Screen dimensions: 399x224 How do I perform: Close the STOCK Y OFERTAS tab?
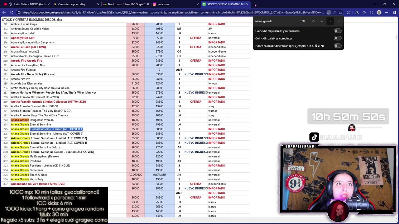click(247, 4)
